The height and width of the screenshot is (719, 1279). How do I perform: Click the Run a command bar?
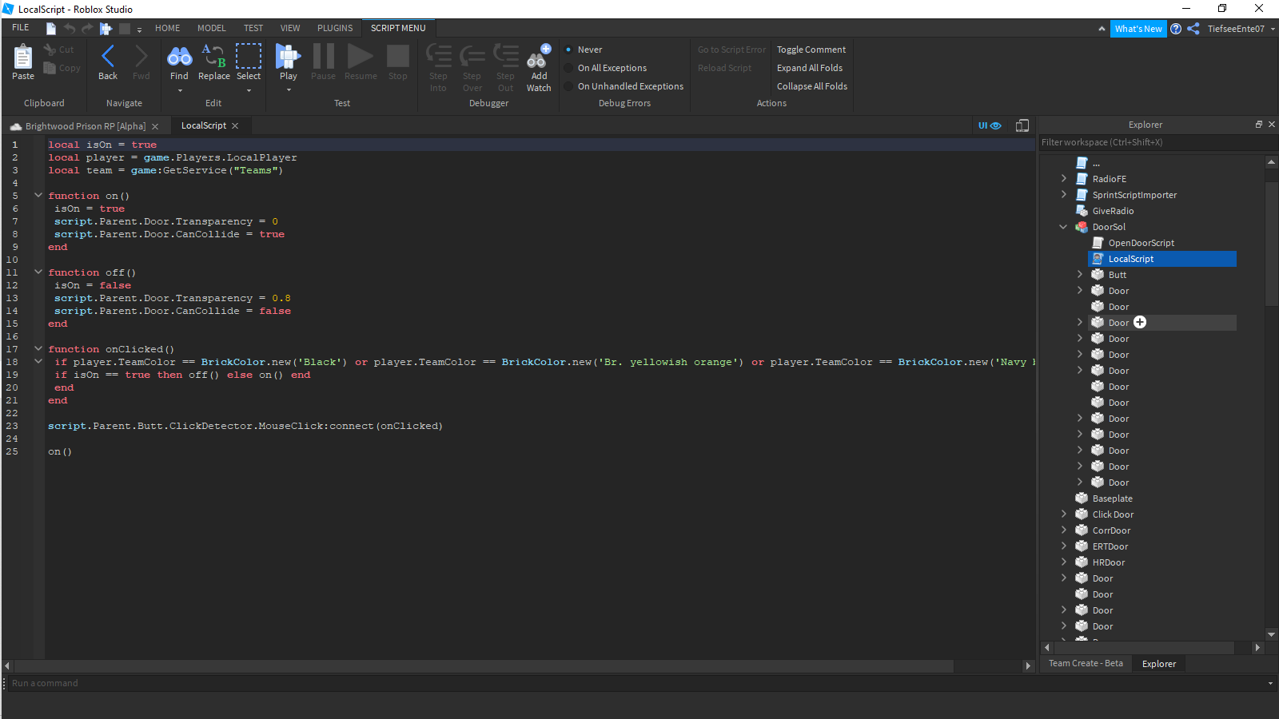point(639,683)
